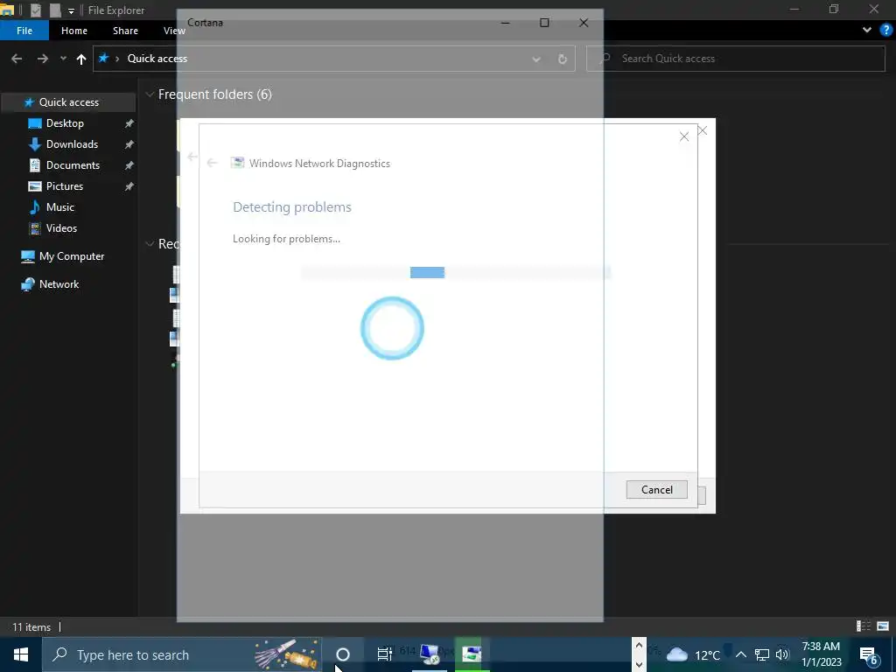Click the Detecting problems heading

[292, 207]
